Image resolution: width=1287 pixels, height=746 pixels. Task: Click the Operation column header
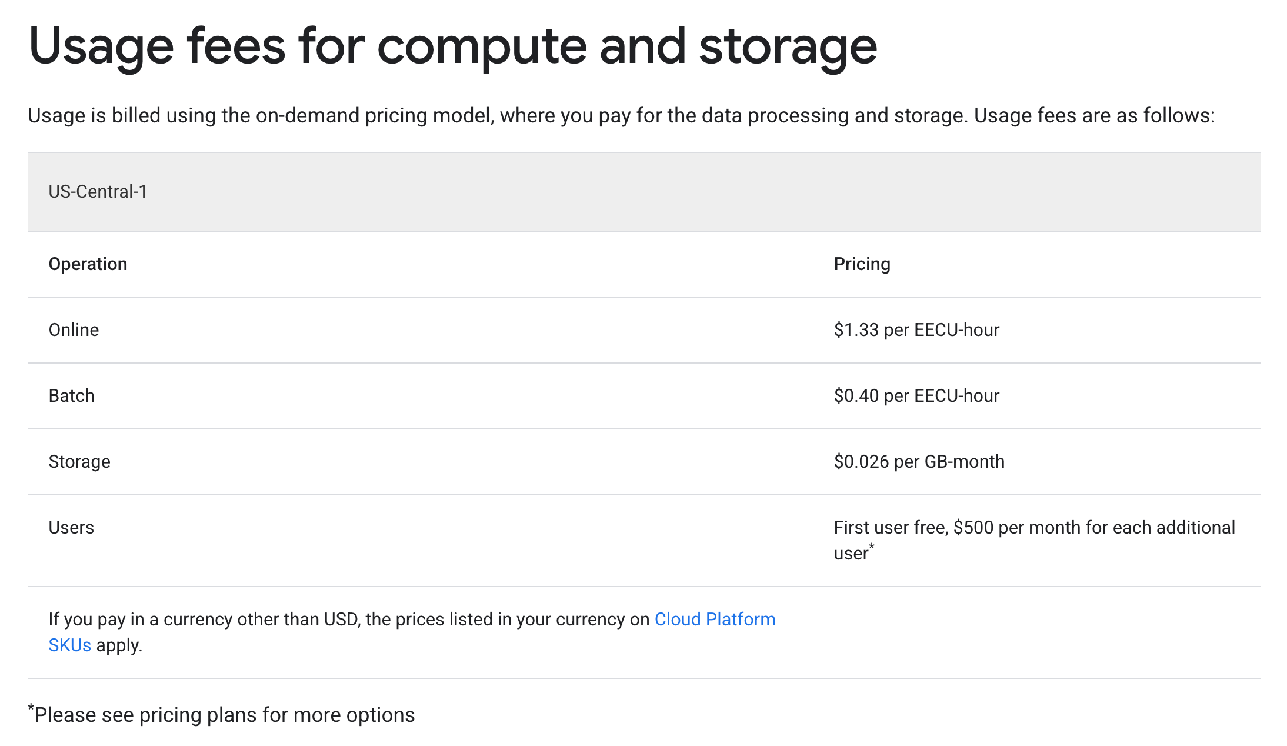(88, 264)
